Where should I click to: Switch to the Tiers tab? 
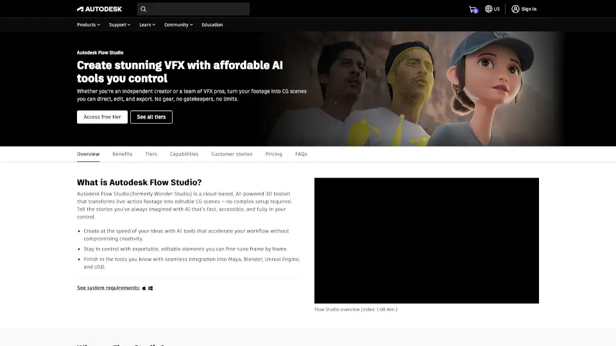point(151,154)
